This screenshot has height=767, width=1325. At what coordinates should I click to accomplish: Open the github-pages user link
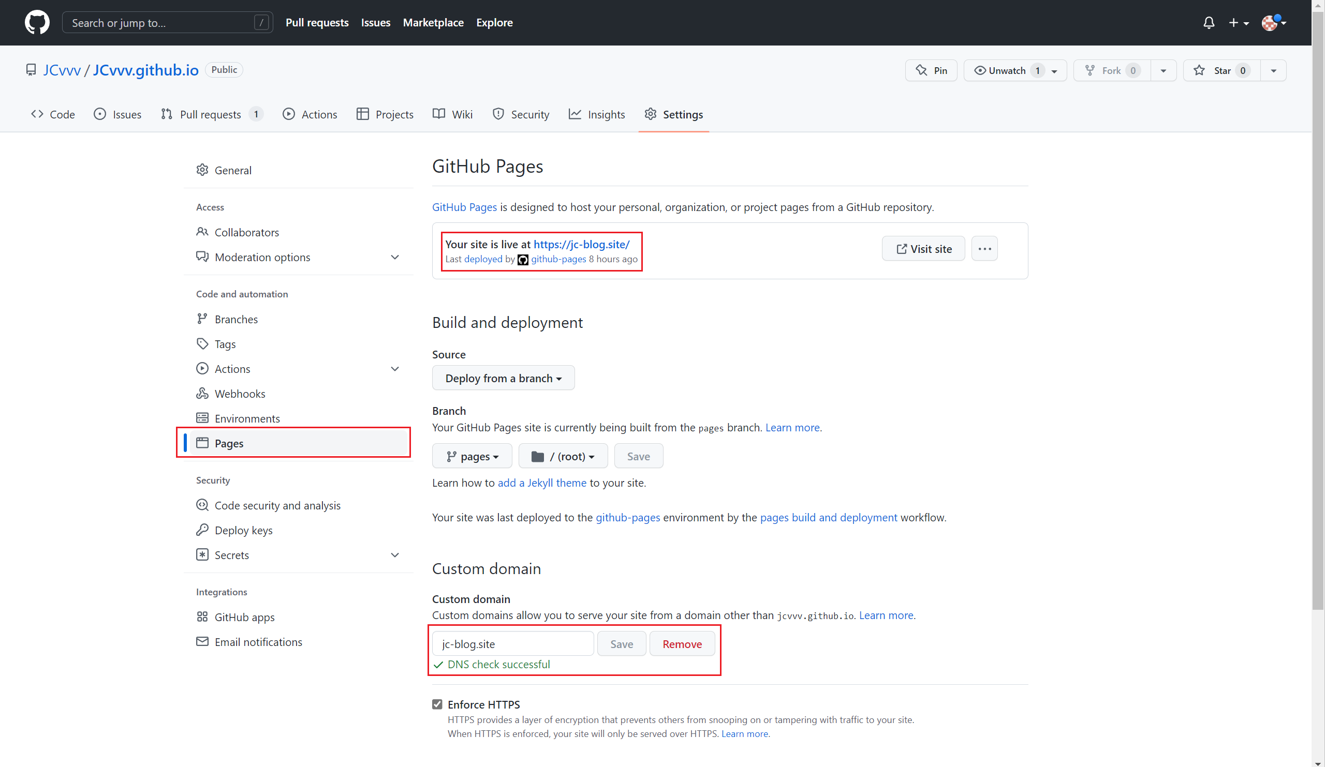pyautogui.click(x=558, y=259)
